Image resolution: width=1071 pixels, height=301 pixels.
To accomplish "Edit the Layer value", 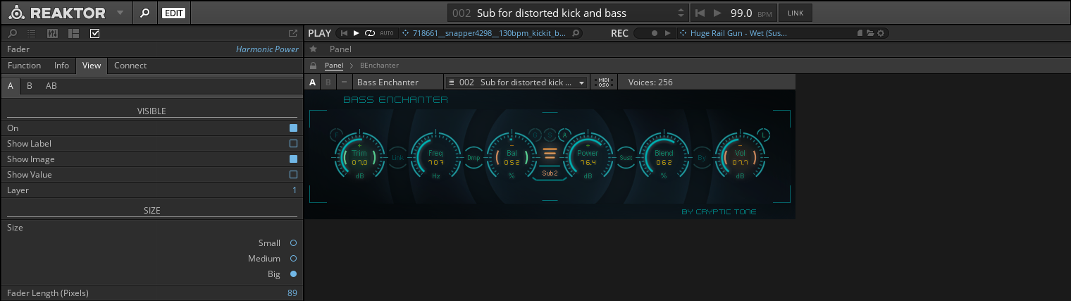I will click(x=295, y=190).
